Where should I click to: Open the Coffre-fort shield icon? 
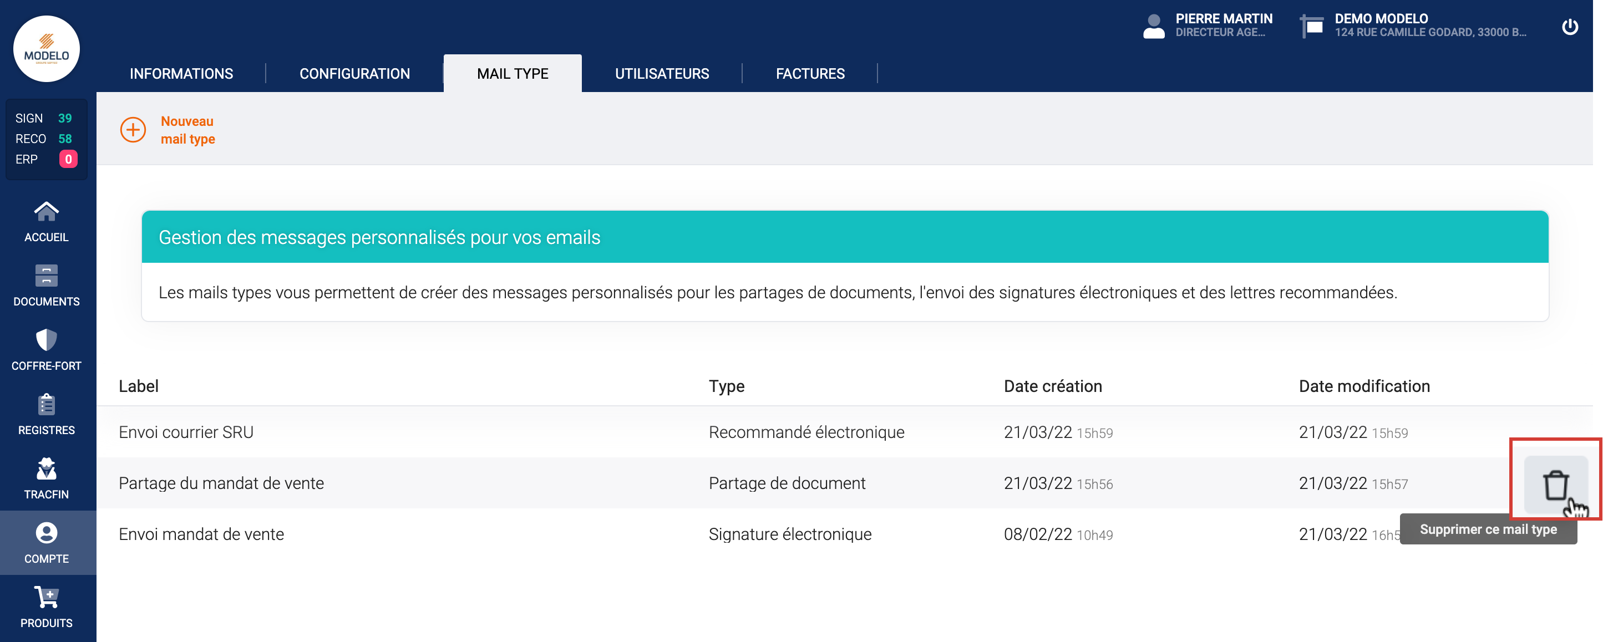46,340
